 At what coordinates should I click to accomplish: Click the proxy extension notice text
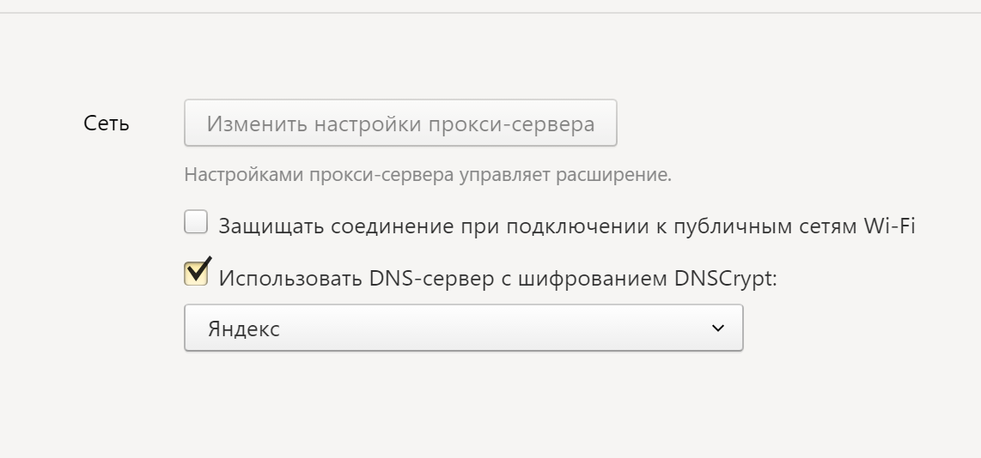point(428,176)
